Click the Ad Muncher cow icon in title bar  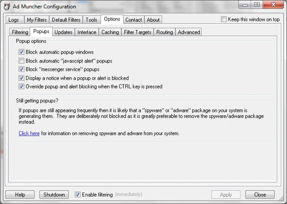coord(6,6)
